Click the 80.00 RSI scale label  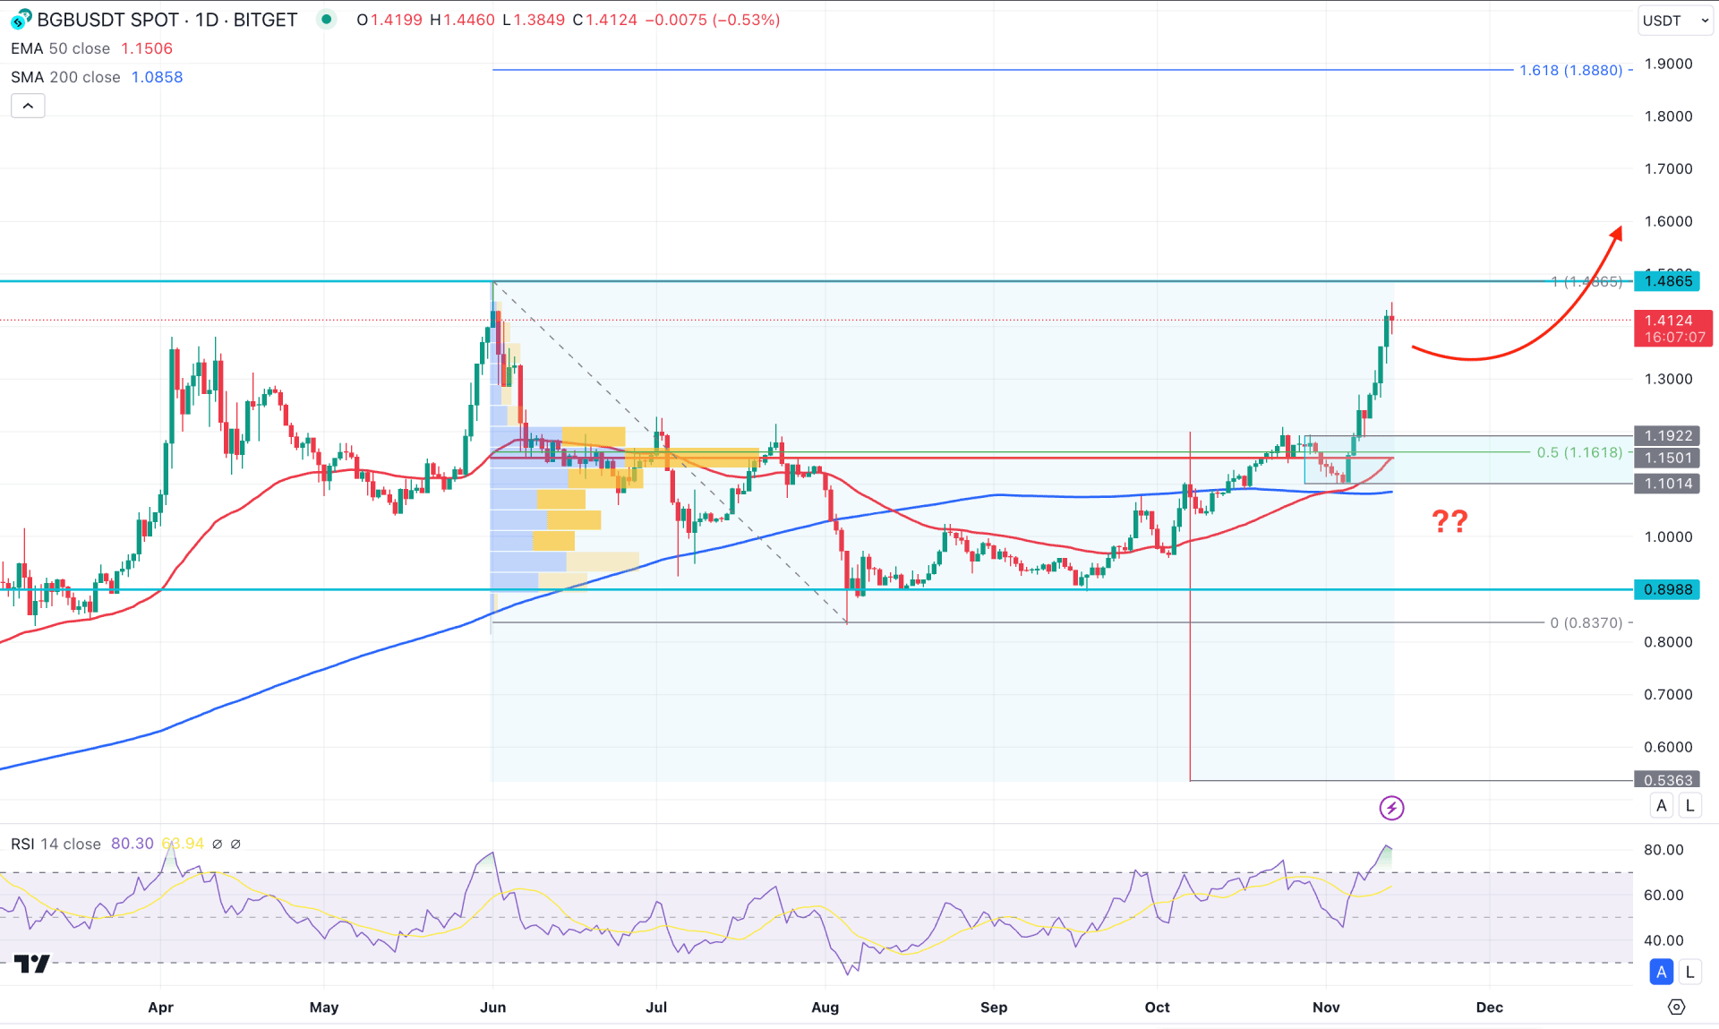[x=1663, y=849]
